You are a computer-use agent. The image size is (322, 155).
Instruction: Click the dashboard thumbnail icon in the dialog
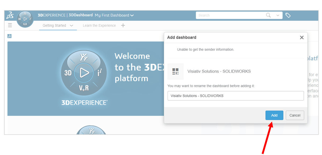[176, 71]
